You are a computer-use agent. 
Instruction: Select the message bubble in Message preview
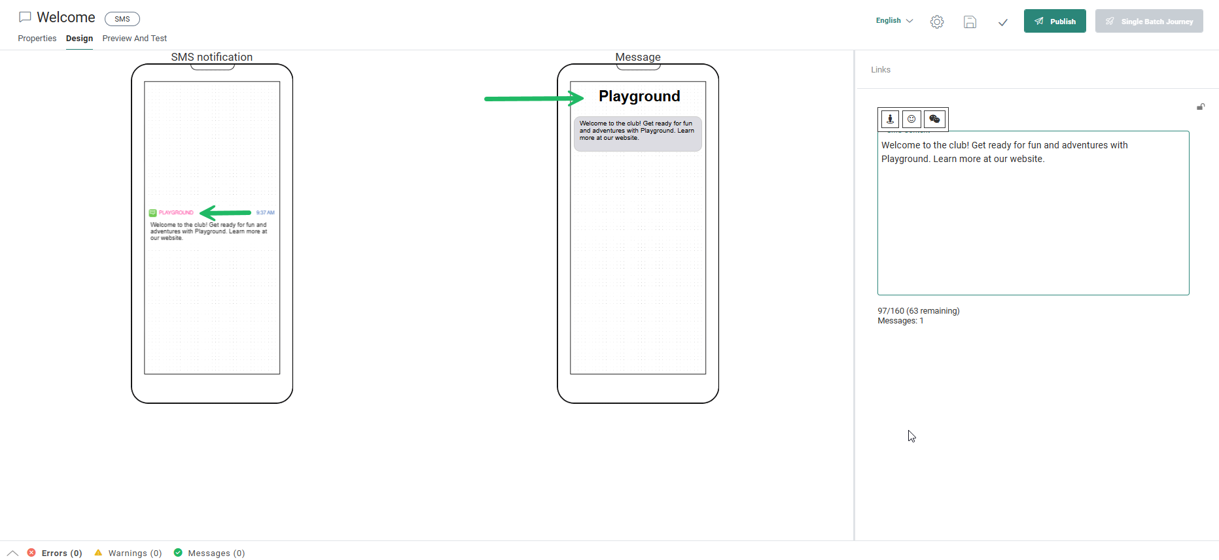638,134
